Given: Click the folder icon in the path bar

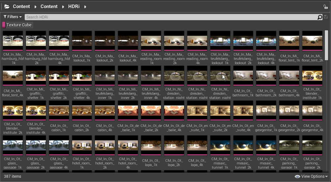Looking at the screenshot, I should click(x=7, y=7).
